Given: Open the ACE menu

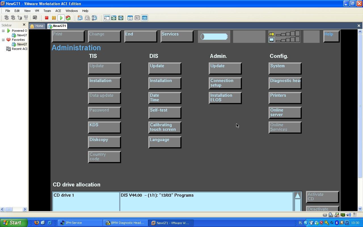Looking at the screenshot, I should (x=58, y=11).
